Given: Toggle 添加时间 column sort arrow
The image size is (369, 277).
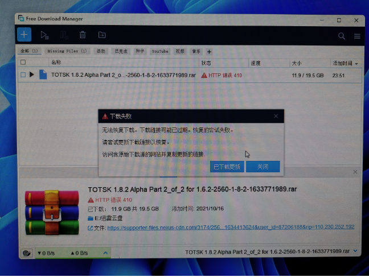Looking at the screenshot, I should click(x=356, y=64).
